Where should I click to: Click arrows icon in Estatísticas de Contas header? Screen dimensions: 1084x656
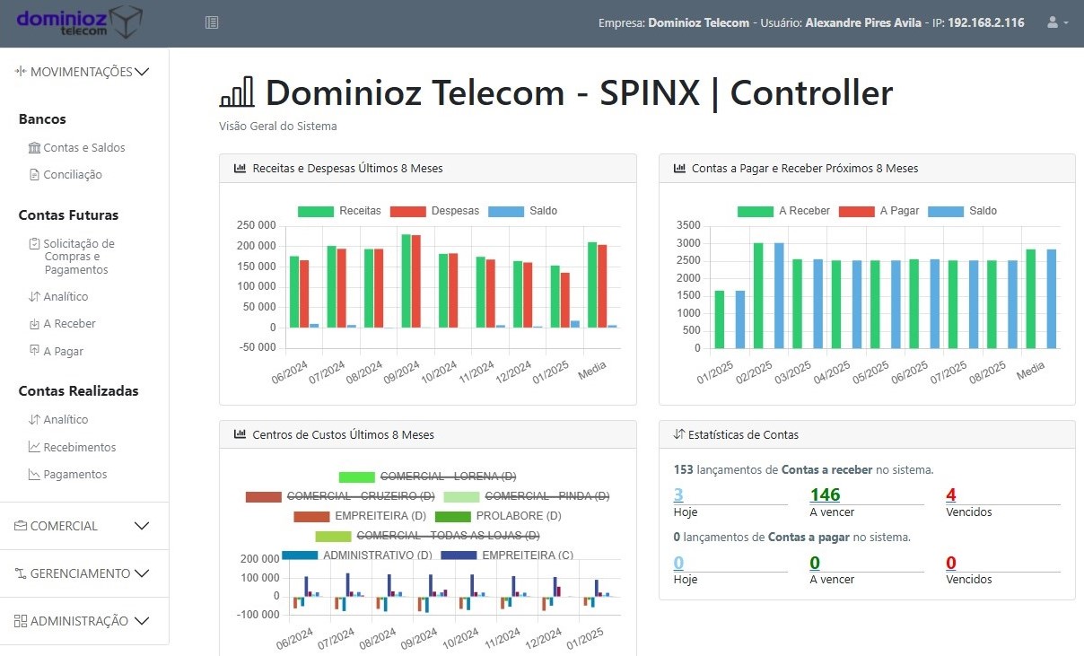pos(679,434)
